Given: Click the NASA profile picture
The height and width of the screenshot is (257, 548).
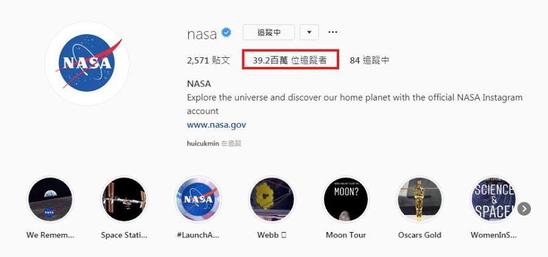Looking at the screenshot, I should (x=87, y=63).
